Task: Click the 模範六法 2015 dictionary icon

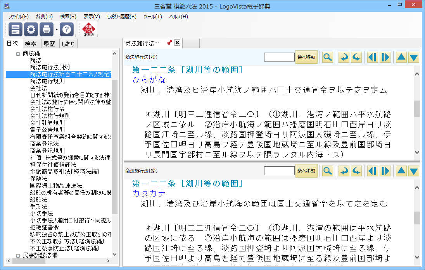Action: click(89, 29)
